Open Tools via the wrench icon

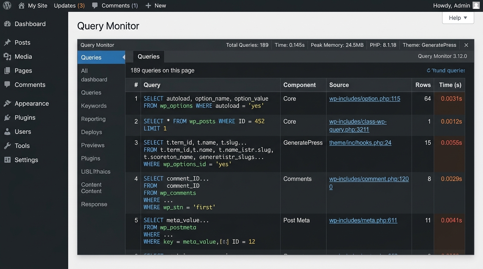[8, 146]
